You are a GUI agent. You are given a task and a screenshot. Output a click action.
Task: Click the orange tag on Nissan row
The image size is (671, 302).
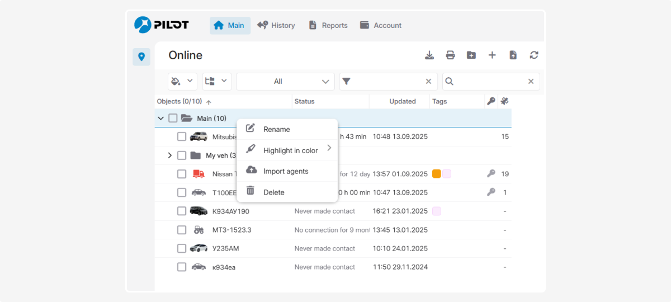click(x=437, y=174)
